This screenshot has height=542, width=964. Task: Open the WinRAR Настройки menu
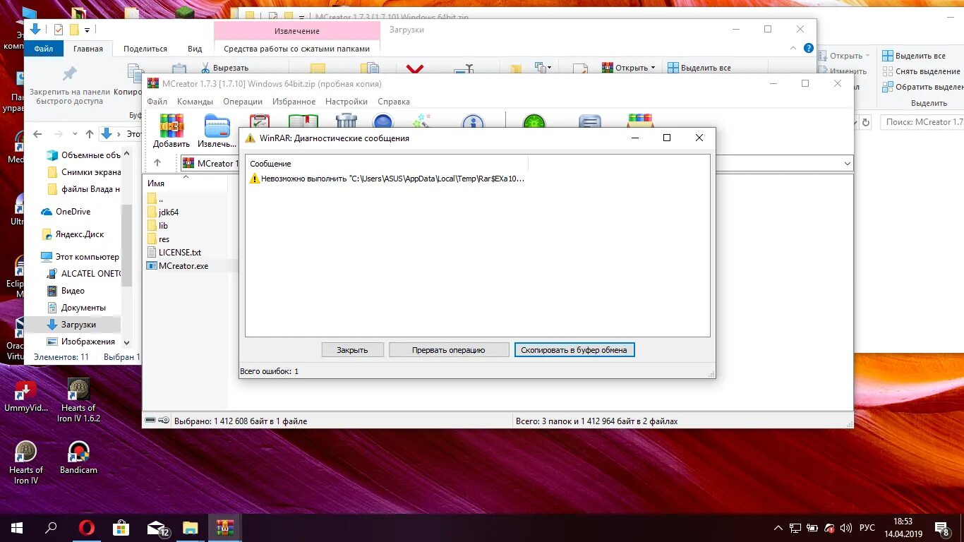(x=347, y=102)
